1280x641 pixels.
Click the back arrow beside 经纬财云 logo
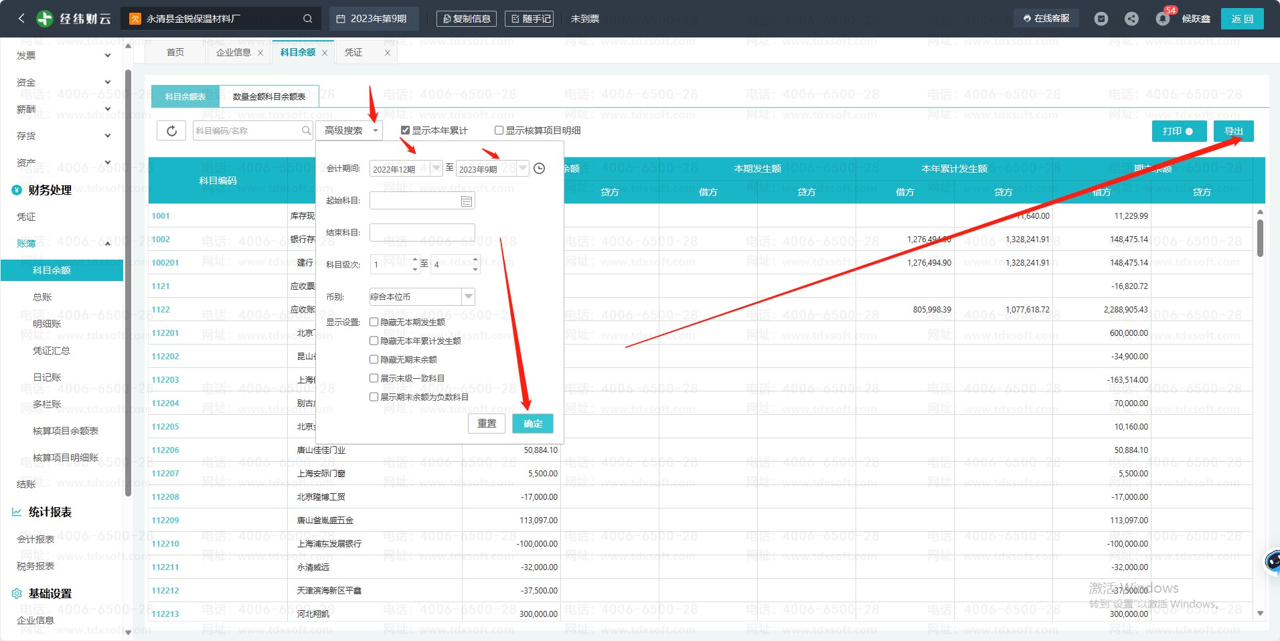(x=21, y=19)
